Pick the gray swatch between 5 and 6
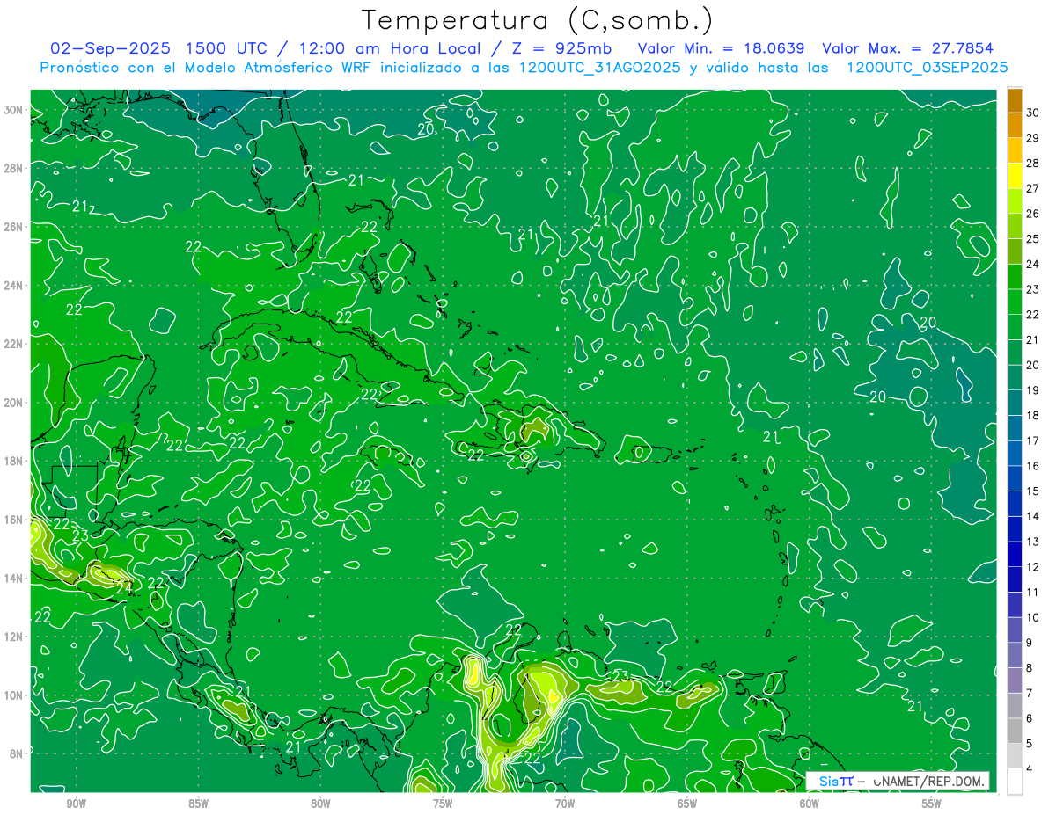 pyautogui.click(x=1015, y=731)
